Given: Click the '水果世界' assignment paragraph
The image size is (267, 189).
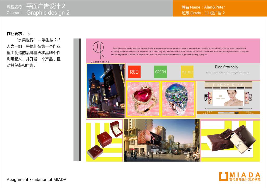Looking at the screenshot, I should click(34, 53).
